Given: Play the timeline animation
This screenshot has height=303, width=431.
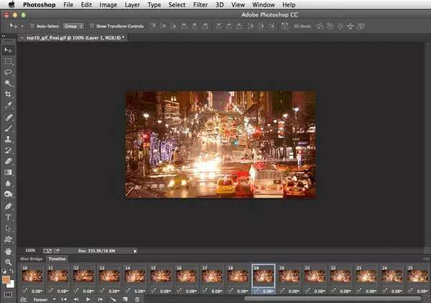Looking at the screenshot, I should [88, 299].
